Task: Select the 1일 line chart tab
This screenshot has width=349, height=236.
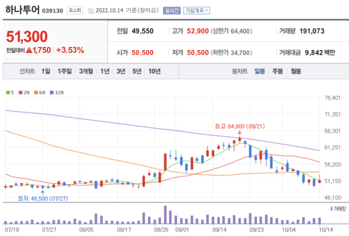Action: [46, 71]
